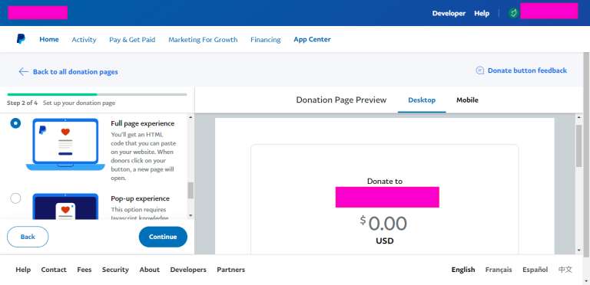590x285 pixels.
Task: Click the Continue button
Action: pos(163,237)
